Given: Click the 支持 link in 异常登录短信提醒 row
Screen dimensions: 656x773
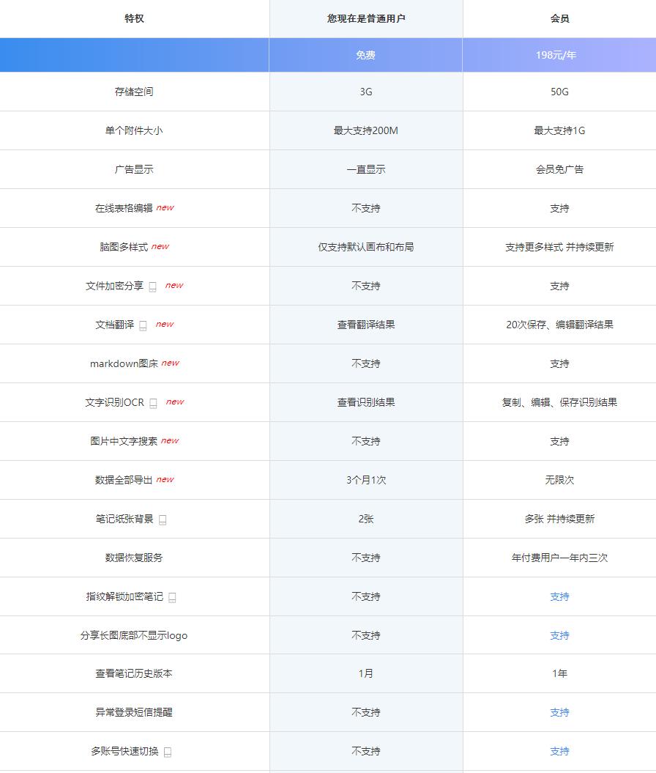Looking at the screenshot, I should pos(559,711).
